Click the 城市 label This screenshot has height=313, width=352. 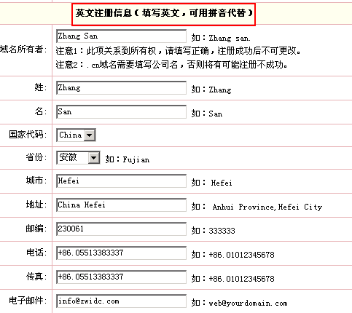tap(36, 181)
